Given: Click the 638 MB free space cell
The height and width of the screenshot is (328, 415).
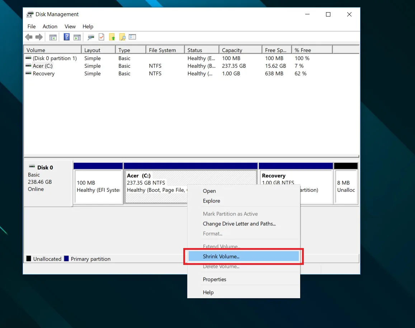Looking at the screenshot, I should [x=274, y=73].
